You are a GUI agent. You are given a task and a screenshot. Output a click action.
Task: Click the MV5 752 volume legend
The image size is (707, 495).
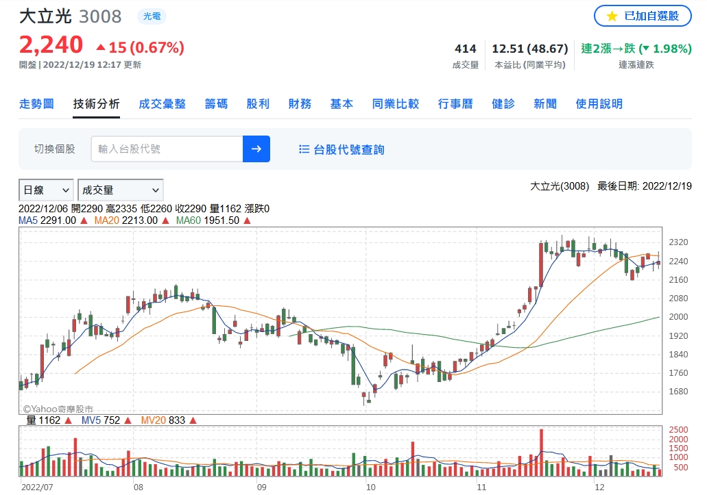click(x=106, y=420)
